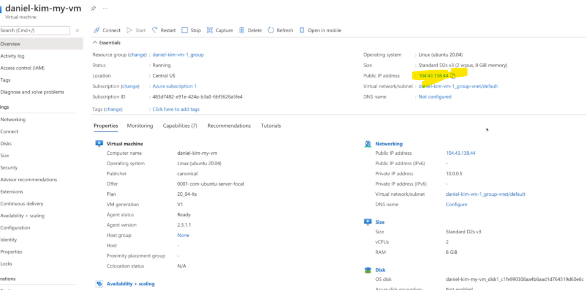Click the Size section monitor icon
Screen dimensions: 586x290
pyautogui.click(x=368, y=222)
